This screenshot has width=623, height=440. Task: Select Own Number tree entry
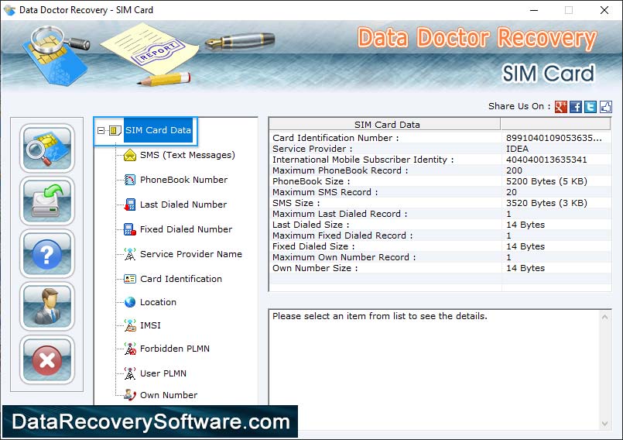[169, 395]
